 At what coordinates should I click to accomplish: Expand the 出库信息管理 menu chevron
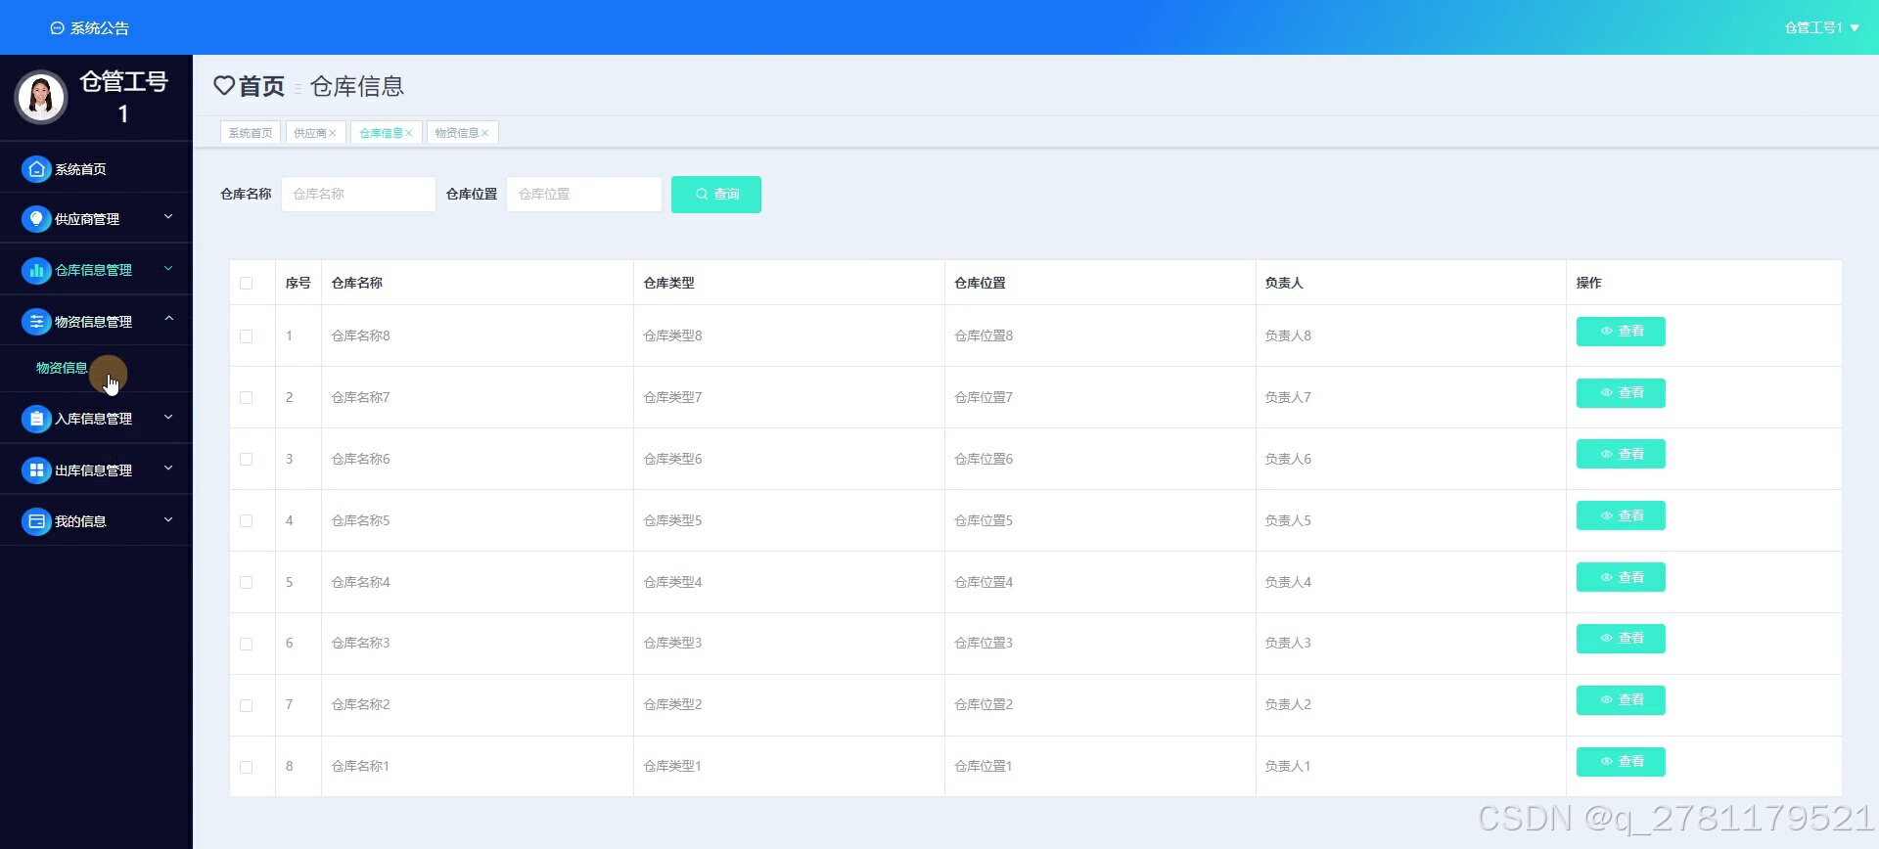click(168, 469)
